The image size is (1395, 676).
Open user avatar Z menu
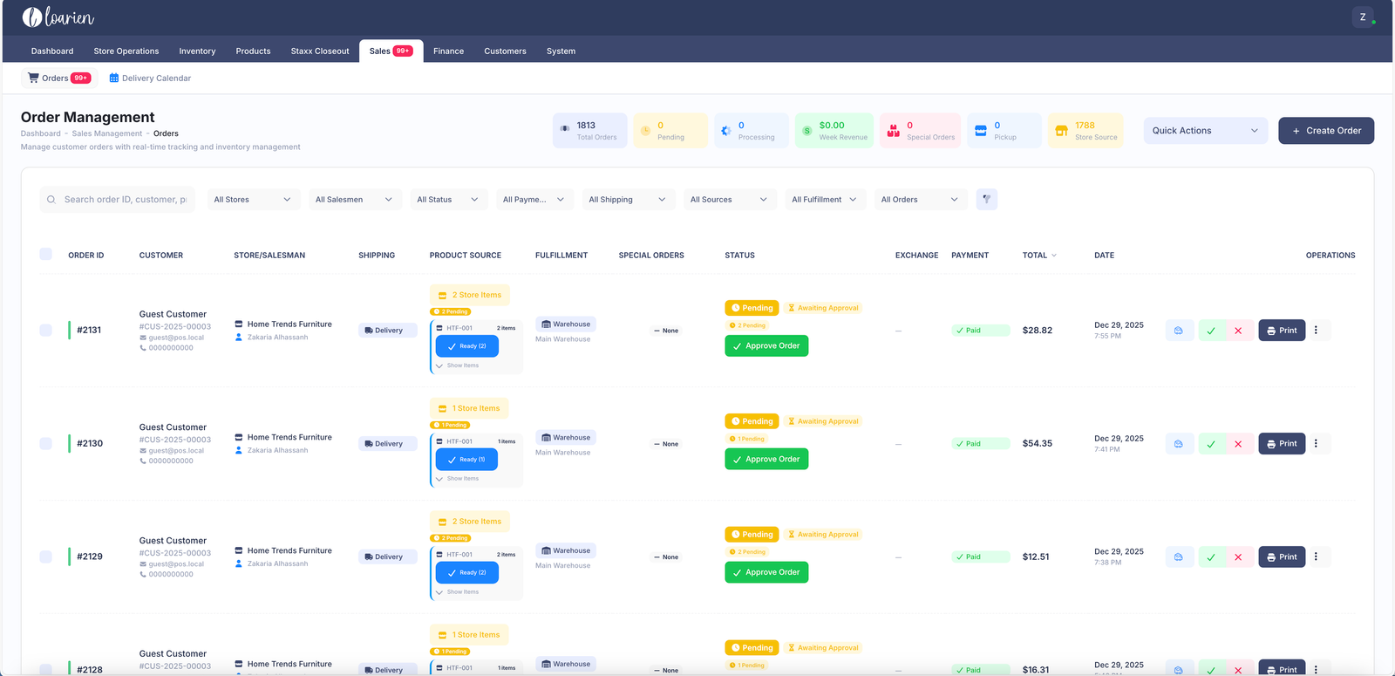1363,17
